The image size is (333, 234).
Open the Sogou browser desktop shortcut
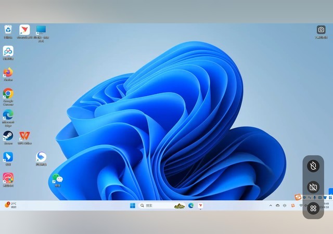[41, 159]
